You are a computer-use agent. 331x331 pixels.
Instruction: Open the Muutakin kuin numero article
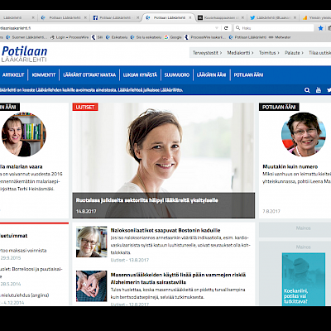click(x=290, y=166)
